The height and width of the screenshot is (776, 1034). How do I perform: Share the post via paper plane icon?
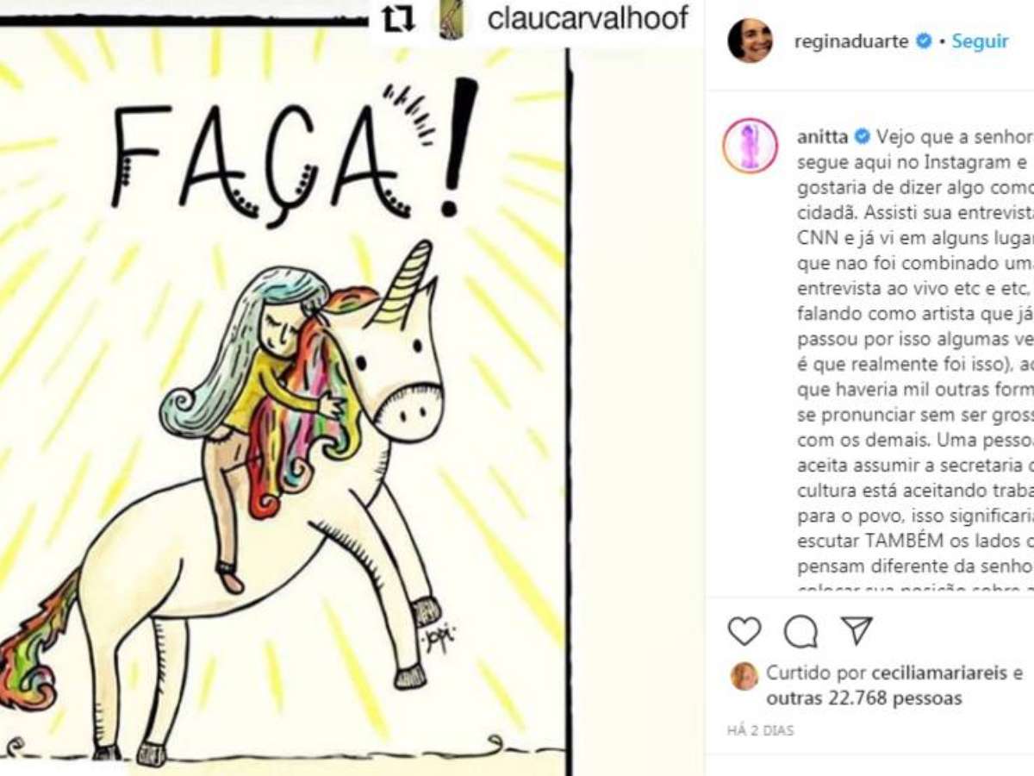[856, 630]
